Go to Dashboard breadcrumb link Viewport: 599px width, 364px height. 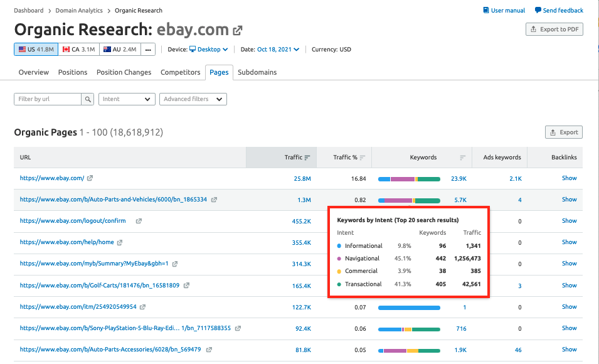(29, 10)
